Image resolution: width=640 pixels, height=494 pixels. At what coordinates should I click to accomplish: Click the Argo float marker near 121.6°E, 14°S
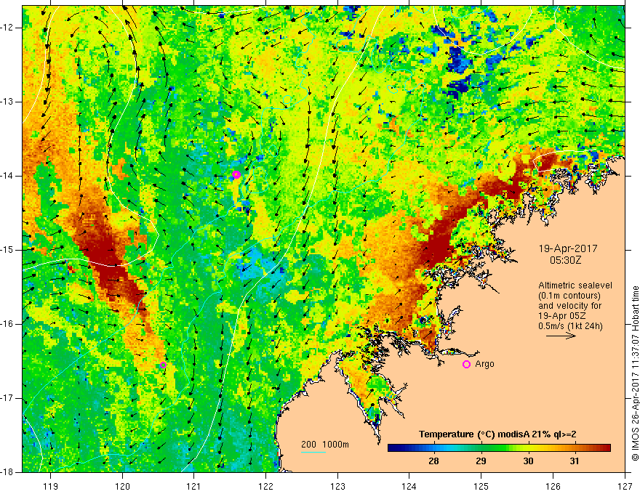coord(236,174)
